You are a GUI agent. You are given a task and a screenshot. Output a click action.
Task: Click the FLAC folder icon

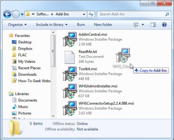coord(14,55)
